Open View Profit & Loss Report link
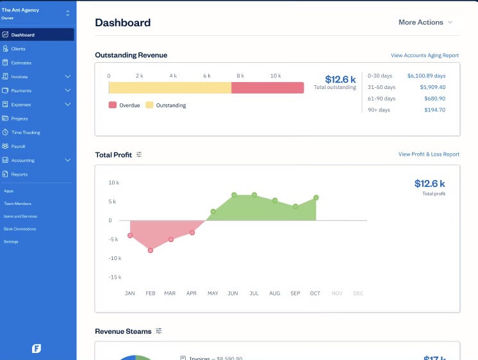478x360 pixels. click(x=429, y=154)
